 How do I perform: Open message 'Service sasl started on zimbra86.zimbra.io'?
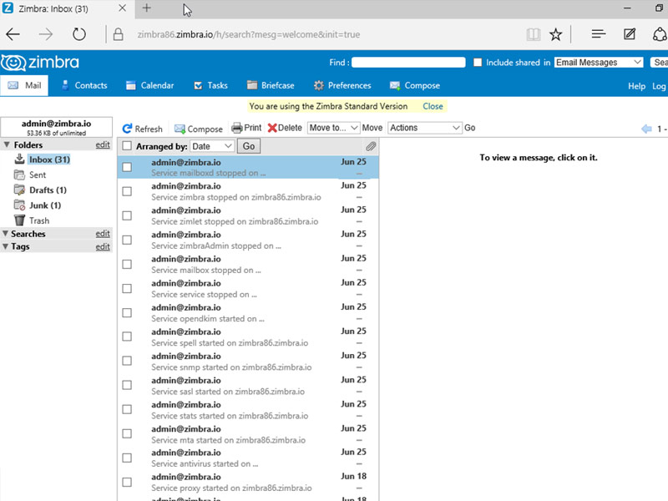coord(248,385)
